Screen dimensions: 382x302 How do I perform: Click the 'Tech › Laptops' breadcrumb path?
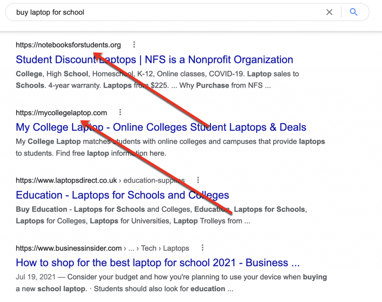[165, 248]
